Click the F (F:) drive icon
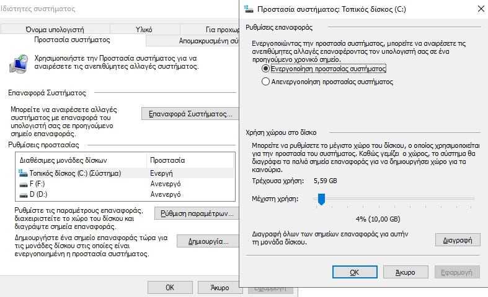Viewport: 488px width, 297px height. (x=24, y=184)
